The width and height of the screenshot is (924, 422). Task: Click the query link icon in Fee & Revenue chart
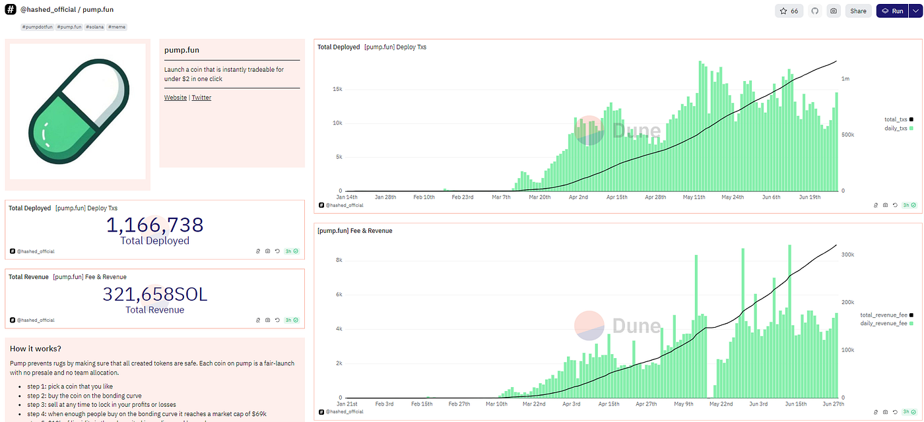pos(876,411)
